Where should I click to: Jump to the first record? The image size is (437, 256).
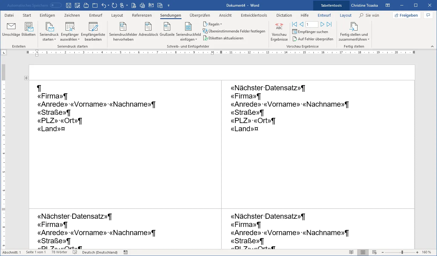(294, 24)
